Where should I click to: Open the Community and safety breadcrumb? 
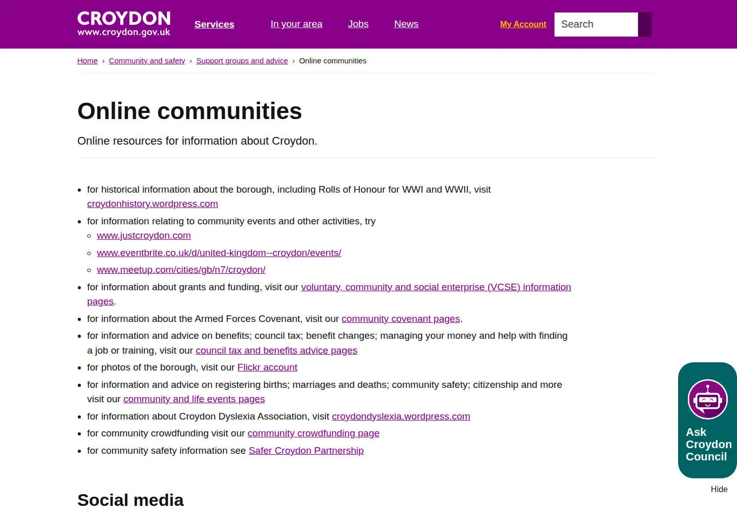pos(147,61)
